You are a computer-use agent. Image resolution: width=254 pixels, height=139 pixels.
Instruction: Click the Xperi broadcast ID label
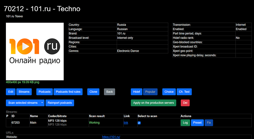coord(185,47)
